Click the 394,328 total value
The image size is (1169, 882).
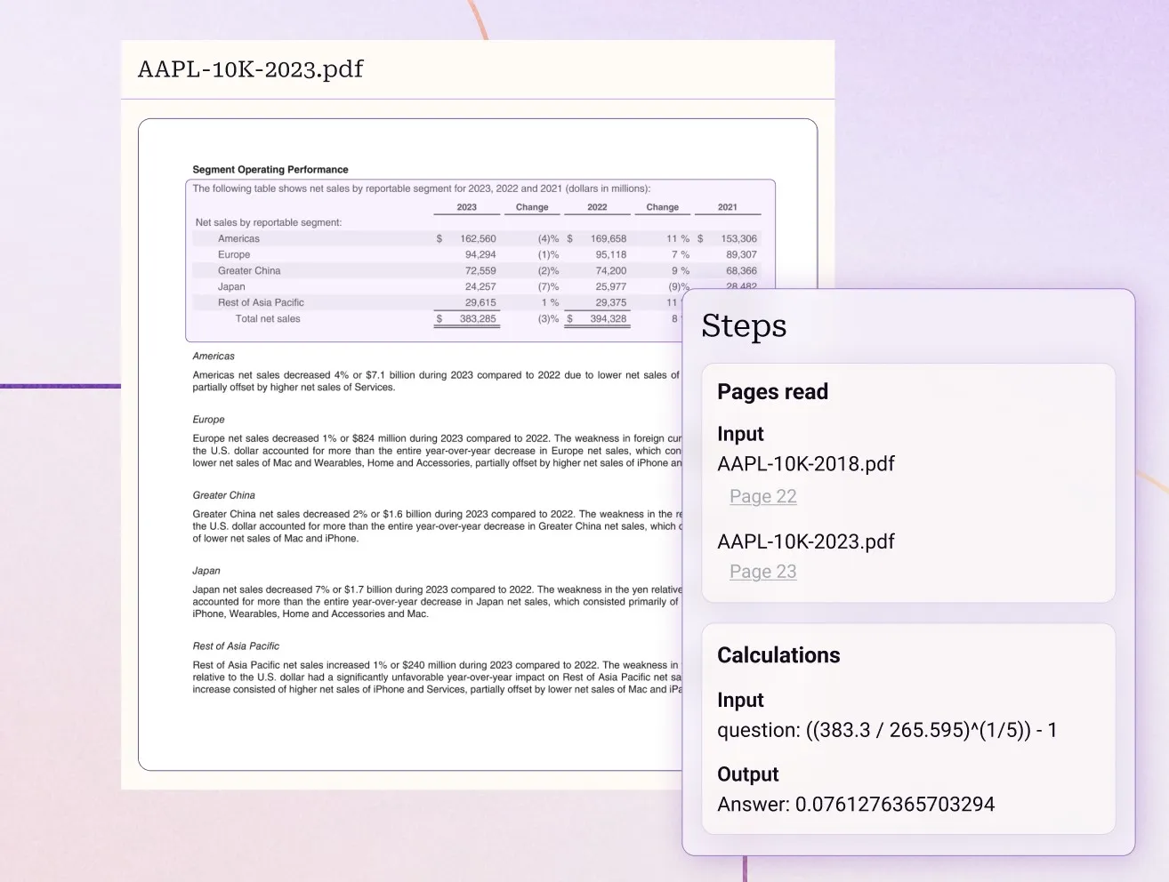click(x=609, y=319)
